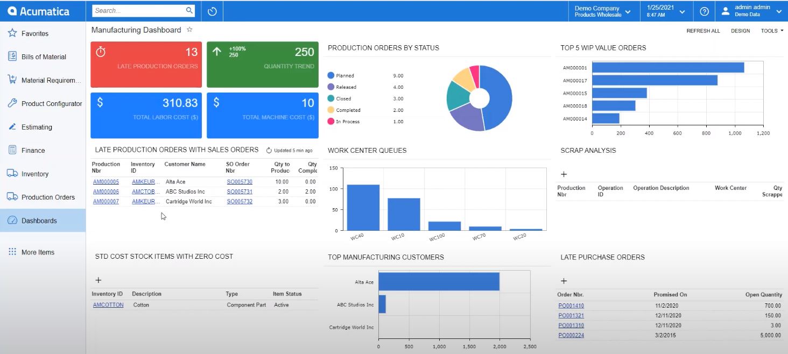Select Inventory in the sidebar menu
Viewport: 788px width, 354px height.
(x=43, y=174)
